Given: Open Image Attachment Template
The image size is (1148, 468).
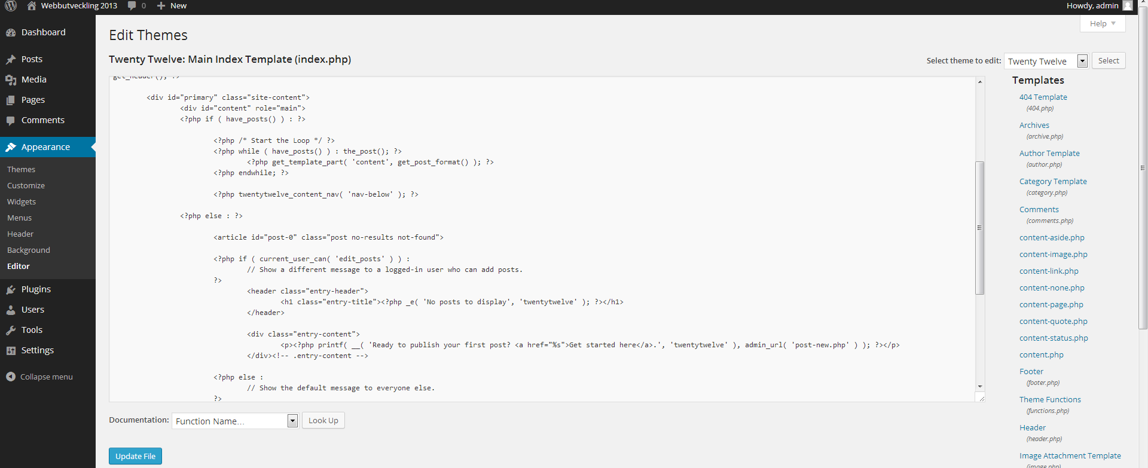Looking at the screenshot, I should 1070,455.
